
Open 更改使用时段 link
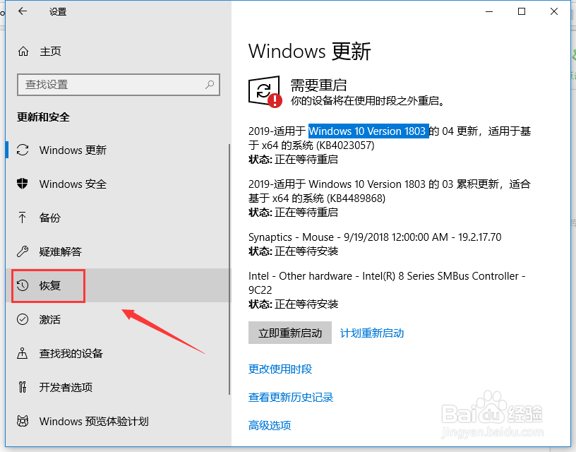point(280,369)
